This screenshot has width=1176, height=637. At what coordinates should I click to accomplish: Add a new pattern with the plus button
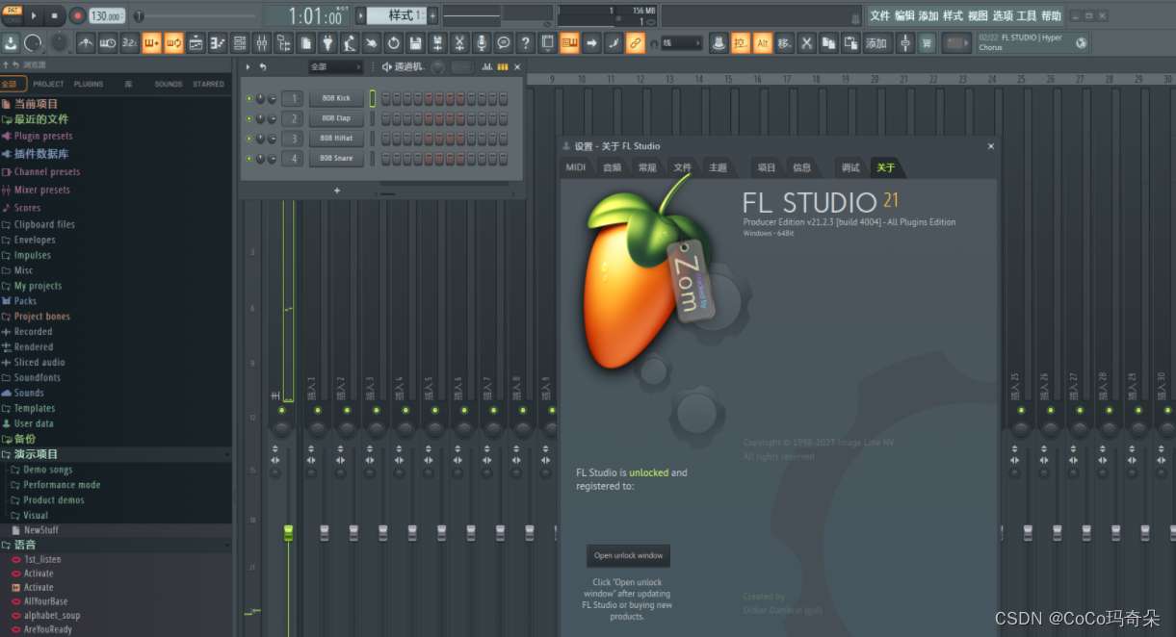coord(432,15)
